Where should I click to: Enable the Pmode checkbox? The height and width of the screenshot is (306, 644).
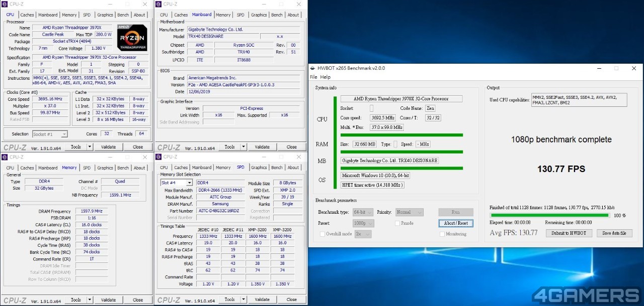397,223
